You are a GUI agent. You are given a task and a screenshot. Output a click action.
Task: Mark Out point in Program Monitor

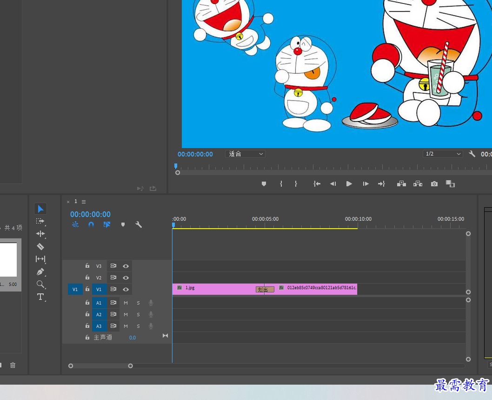(x=296, y=184)
